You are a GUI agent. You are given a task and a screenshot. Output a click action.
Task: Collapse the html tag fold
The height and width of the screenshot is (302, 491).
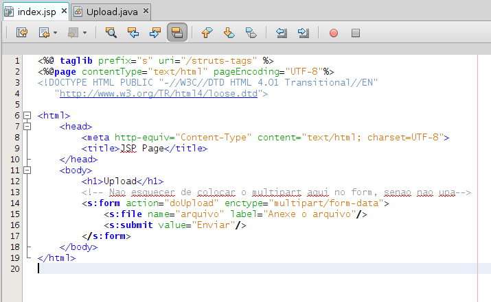27,116
